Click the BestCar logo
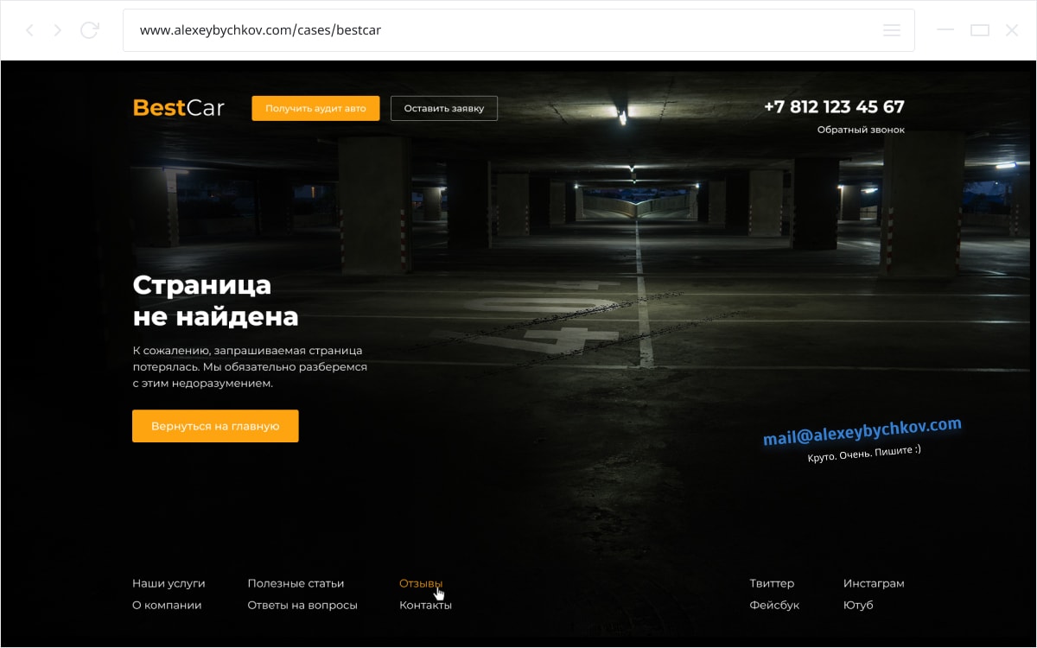The width and height of the screenshot is (1037, 648). [178, 108]
